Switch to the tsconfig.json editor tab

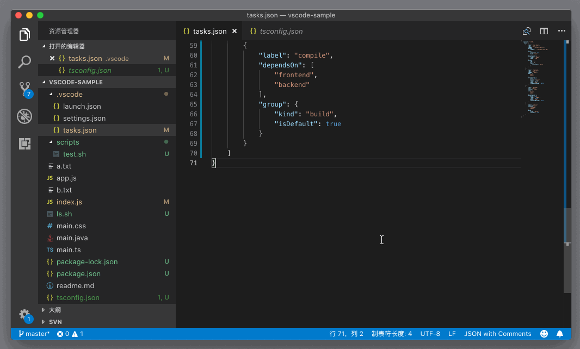click(281, 31)
